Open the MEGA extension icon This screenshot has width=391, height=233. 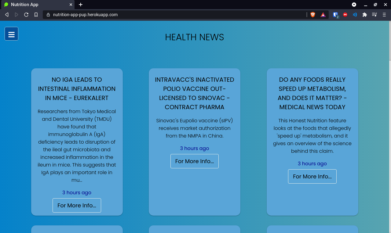point(345,14)
